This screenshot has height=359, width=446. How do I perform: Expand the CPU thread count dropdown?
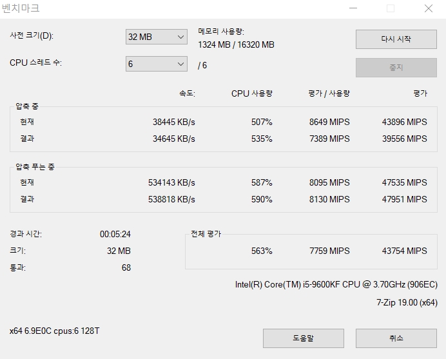(x=157, y=64)
